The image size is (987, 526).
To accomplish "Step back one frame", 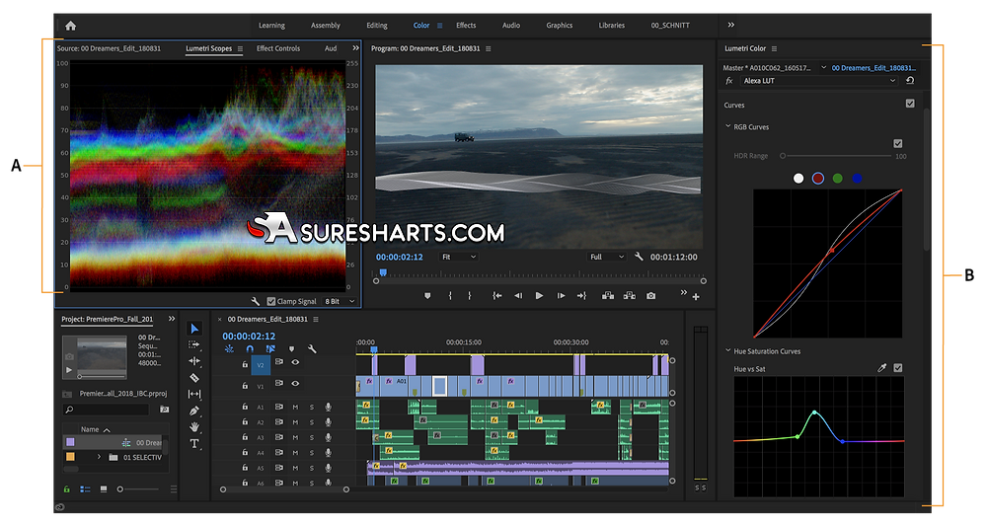I will 518,296.
